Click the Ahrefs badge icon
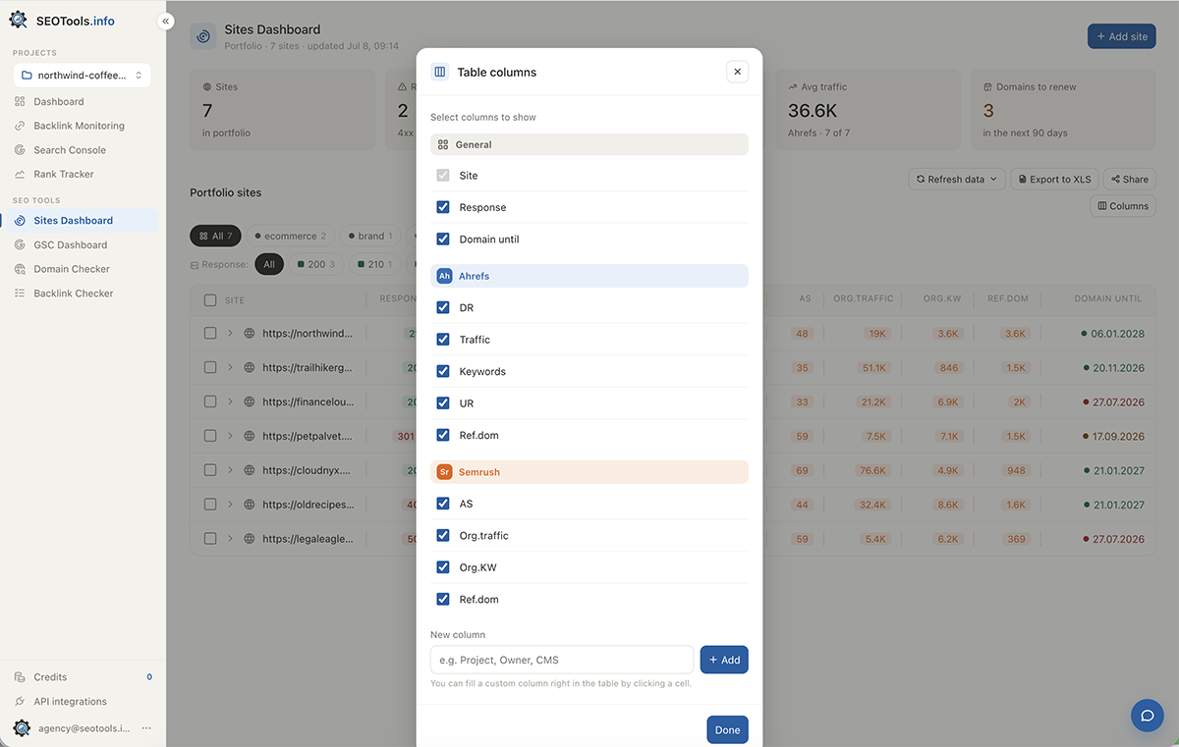The width and height of the screenshot is (1179, 747). pos(444,276)
